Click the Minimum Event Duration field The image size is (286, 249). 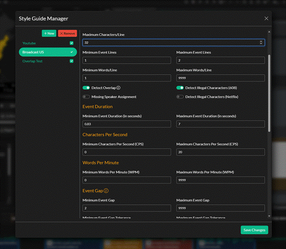pyautogui.click(x=126, y=124)
